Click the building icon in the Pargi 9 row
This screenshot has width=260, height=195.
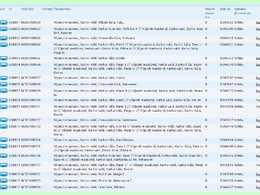click(x=4, y=65)
